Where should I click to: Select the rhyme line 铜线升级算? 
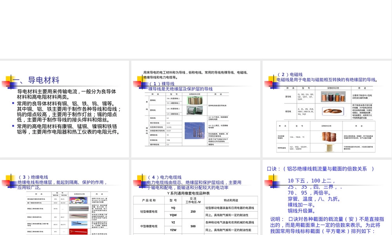pyautogui.click(x=301, y=211)
